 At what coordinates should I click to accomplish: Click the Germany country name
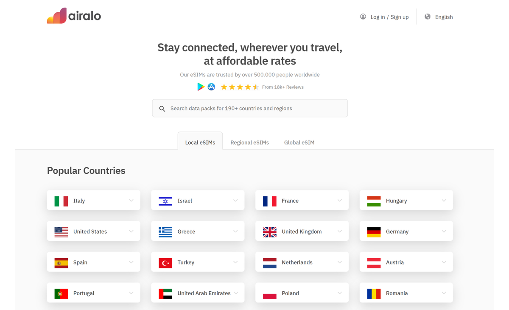coord(397,232)
